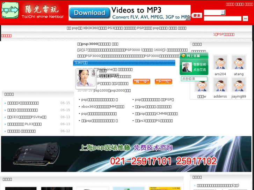Open the psp CMMB article link

click(x=156, y=114)
